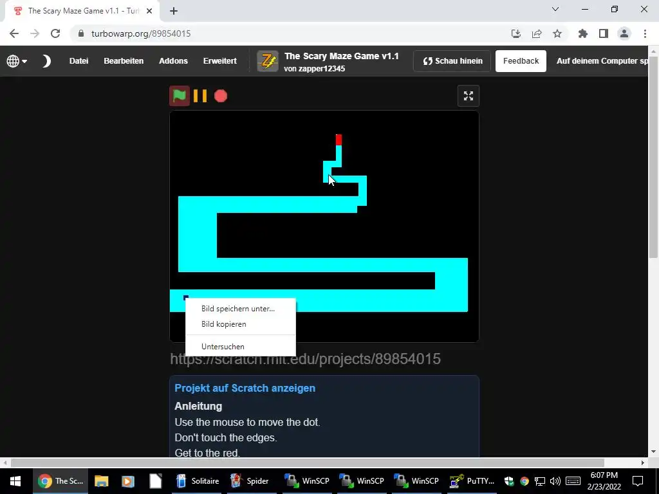Open the blank document taskbar icon
The width and height of the screenshot is (659, 494).
point(156,481)
